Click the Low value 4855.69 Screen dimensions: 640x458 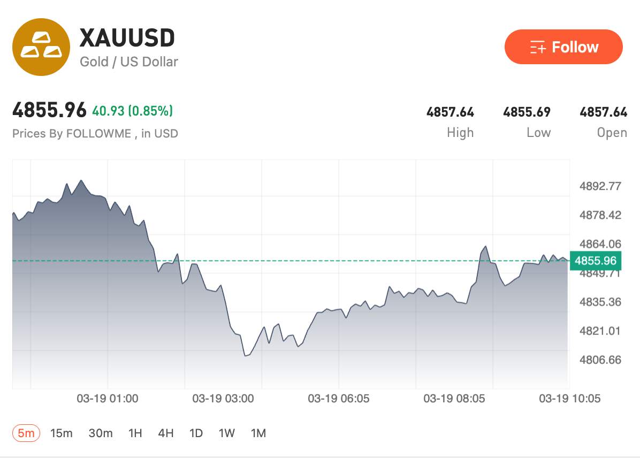(x=527, y=112)
